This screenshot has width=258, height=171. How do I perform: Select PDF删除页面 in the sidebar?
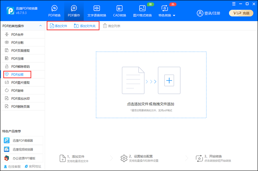click(x=23, y=107)
